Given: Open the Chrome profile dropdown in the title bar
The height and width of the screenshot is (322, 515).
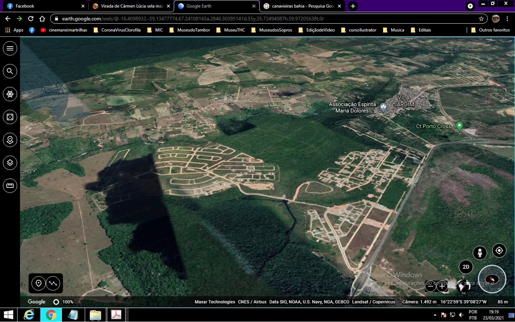Looking at the screenshot, I should point(470,6).
